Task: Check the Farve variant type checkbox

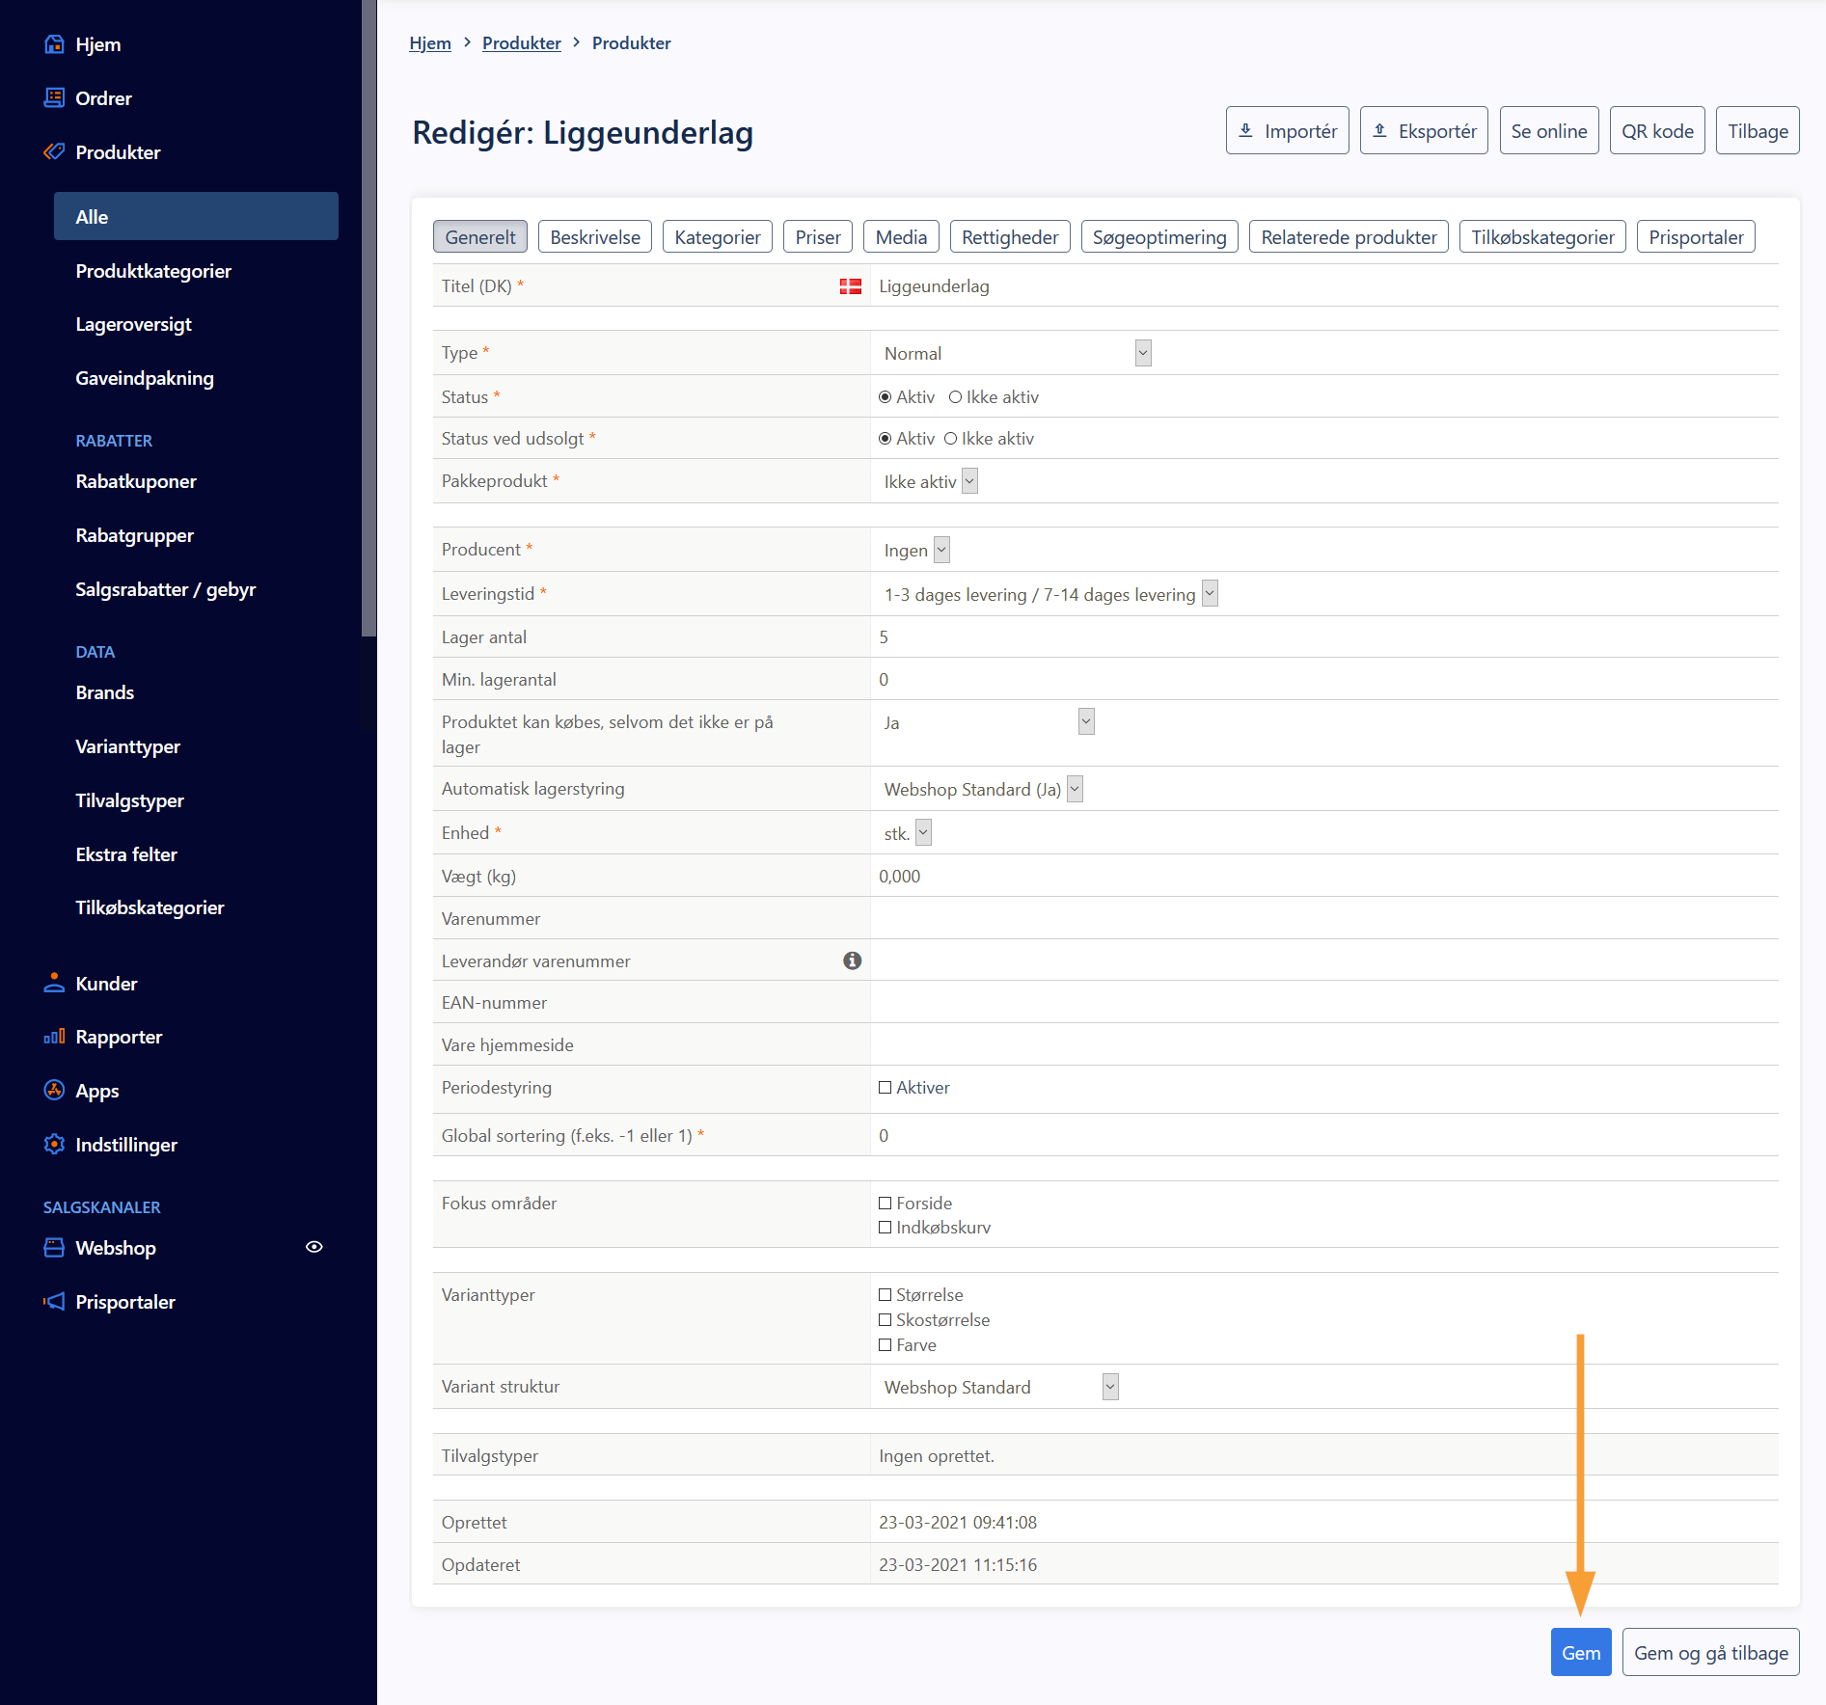Action: pyautogui.click(x=885, y=1345)
